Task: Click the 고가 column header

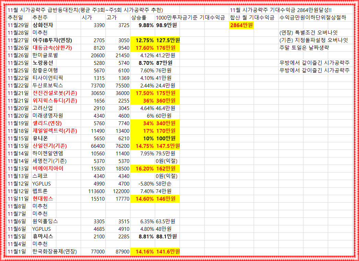Action: (x=118, y=17)
